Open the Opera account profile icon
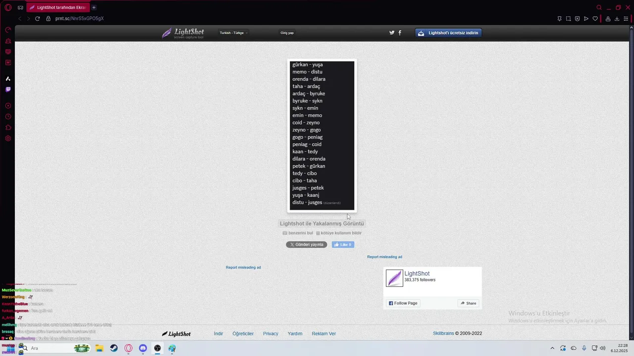The width and height of the screenshot is (634, 356). 608,19
